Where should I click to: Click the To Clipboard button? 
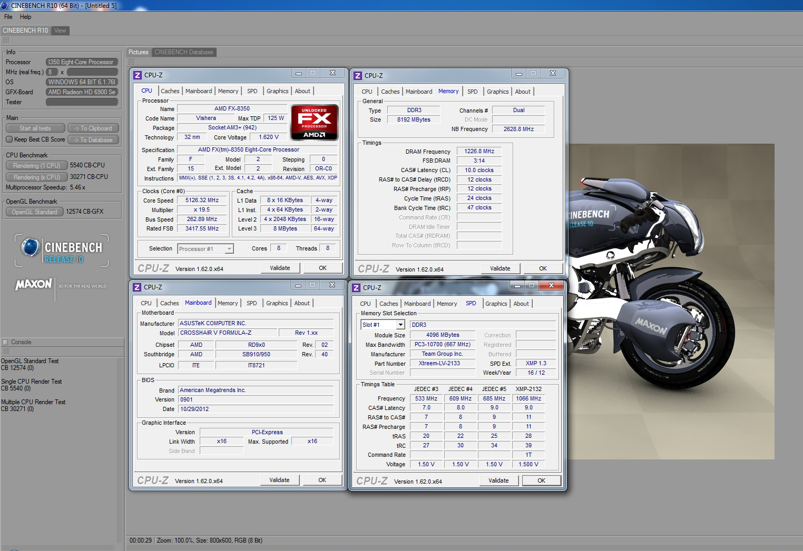click(x=93, y=128)
